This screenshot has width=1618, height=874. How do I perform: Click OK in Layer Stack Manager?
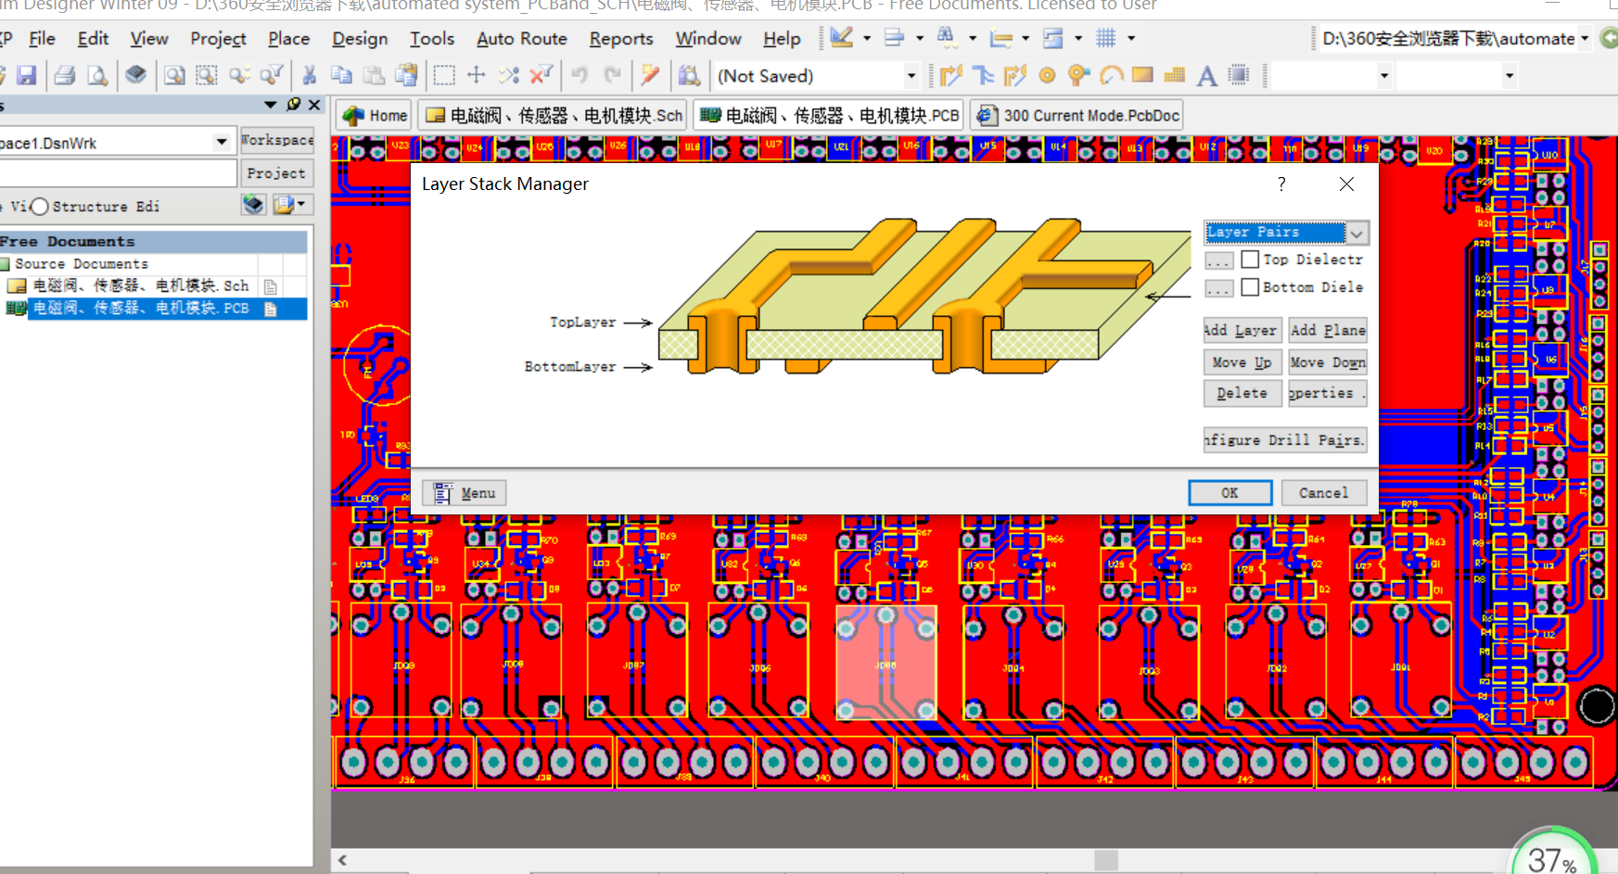click(x=1229, y=493)
